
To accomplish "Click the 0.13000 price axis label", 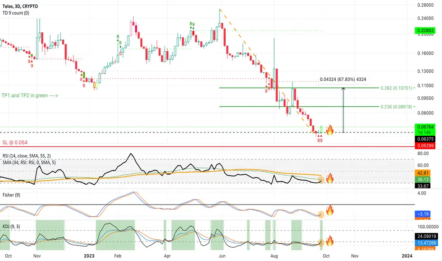I will (x=425, y=71).
